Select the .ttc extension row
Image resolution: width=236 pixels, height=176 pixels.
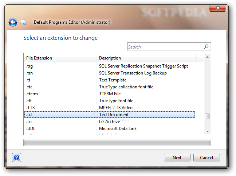pyautogui.click(x=109, y=87)
